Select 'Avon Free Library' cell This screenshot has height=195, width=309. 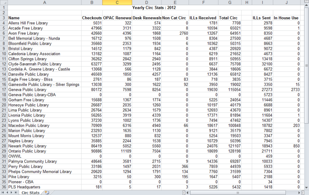tap(45, 33)
